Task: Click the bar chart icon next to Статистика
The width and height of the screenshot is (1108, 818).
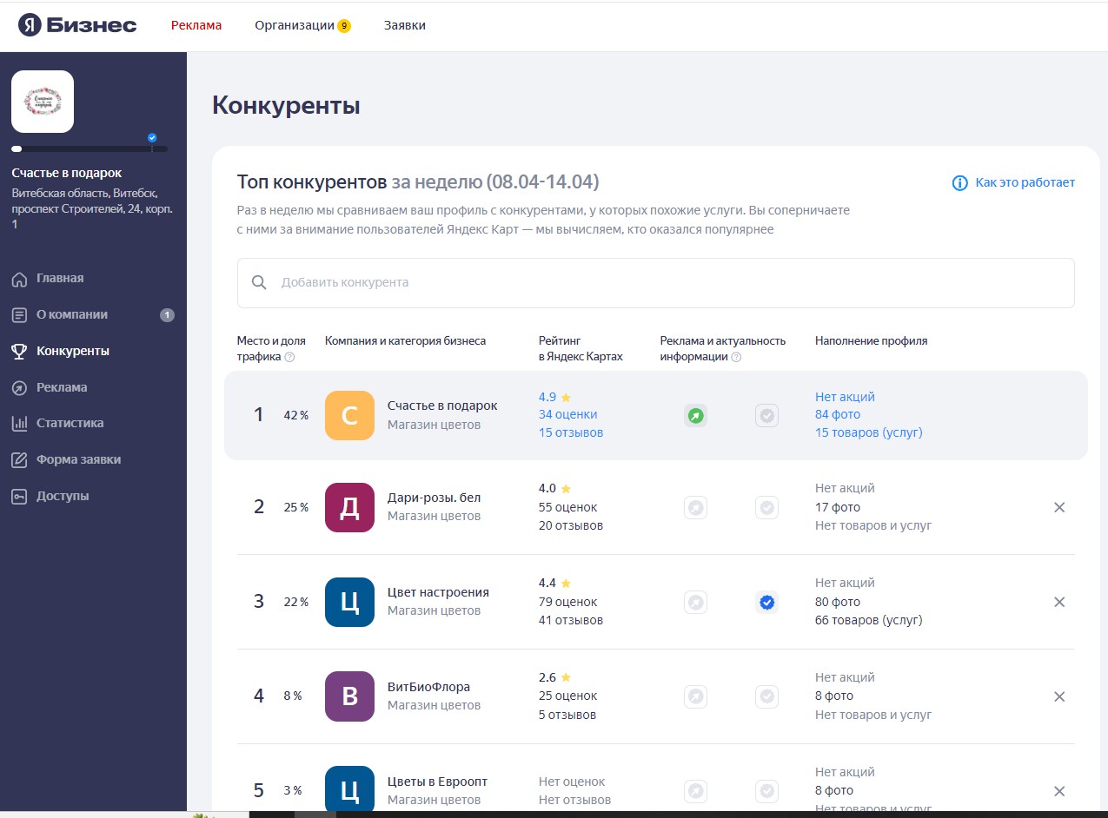Action: [x=19, y=424]
